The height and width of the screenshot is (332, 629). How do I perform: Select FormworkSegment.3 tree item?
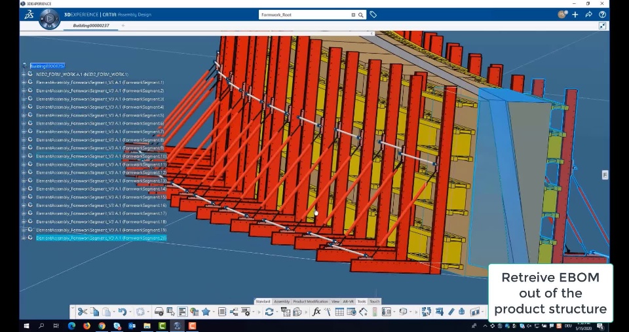100,99
